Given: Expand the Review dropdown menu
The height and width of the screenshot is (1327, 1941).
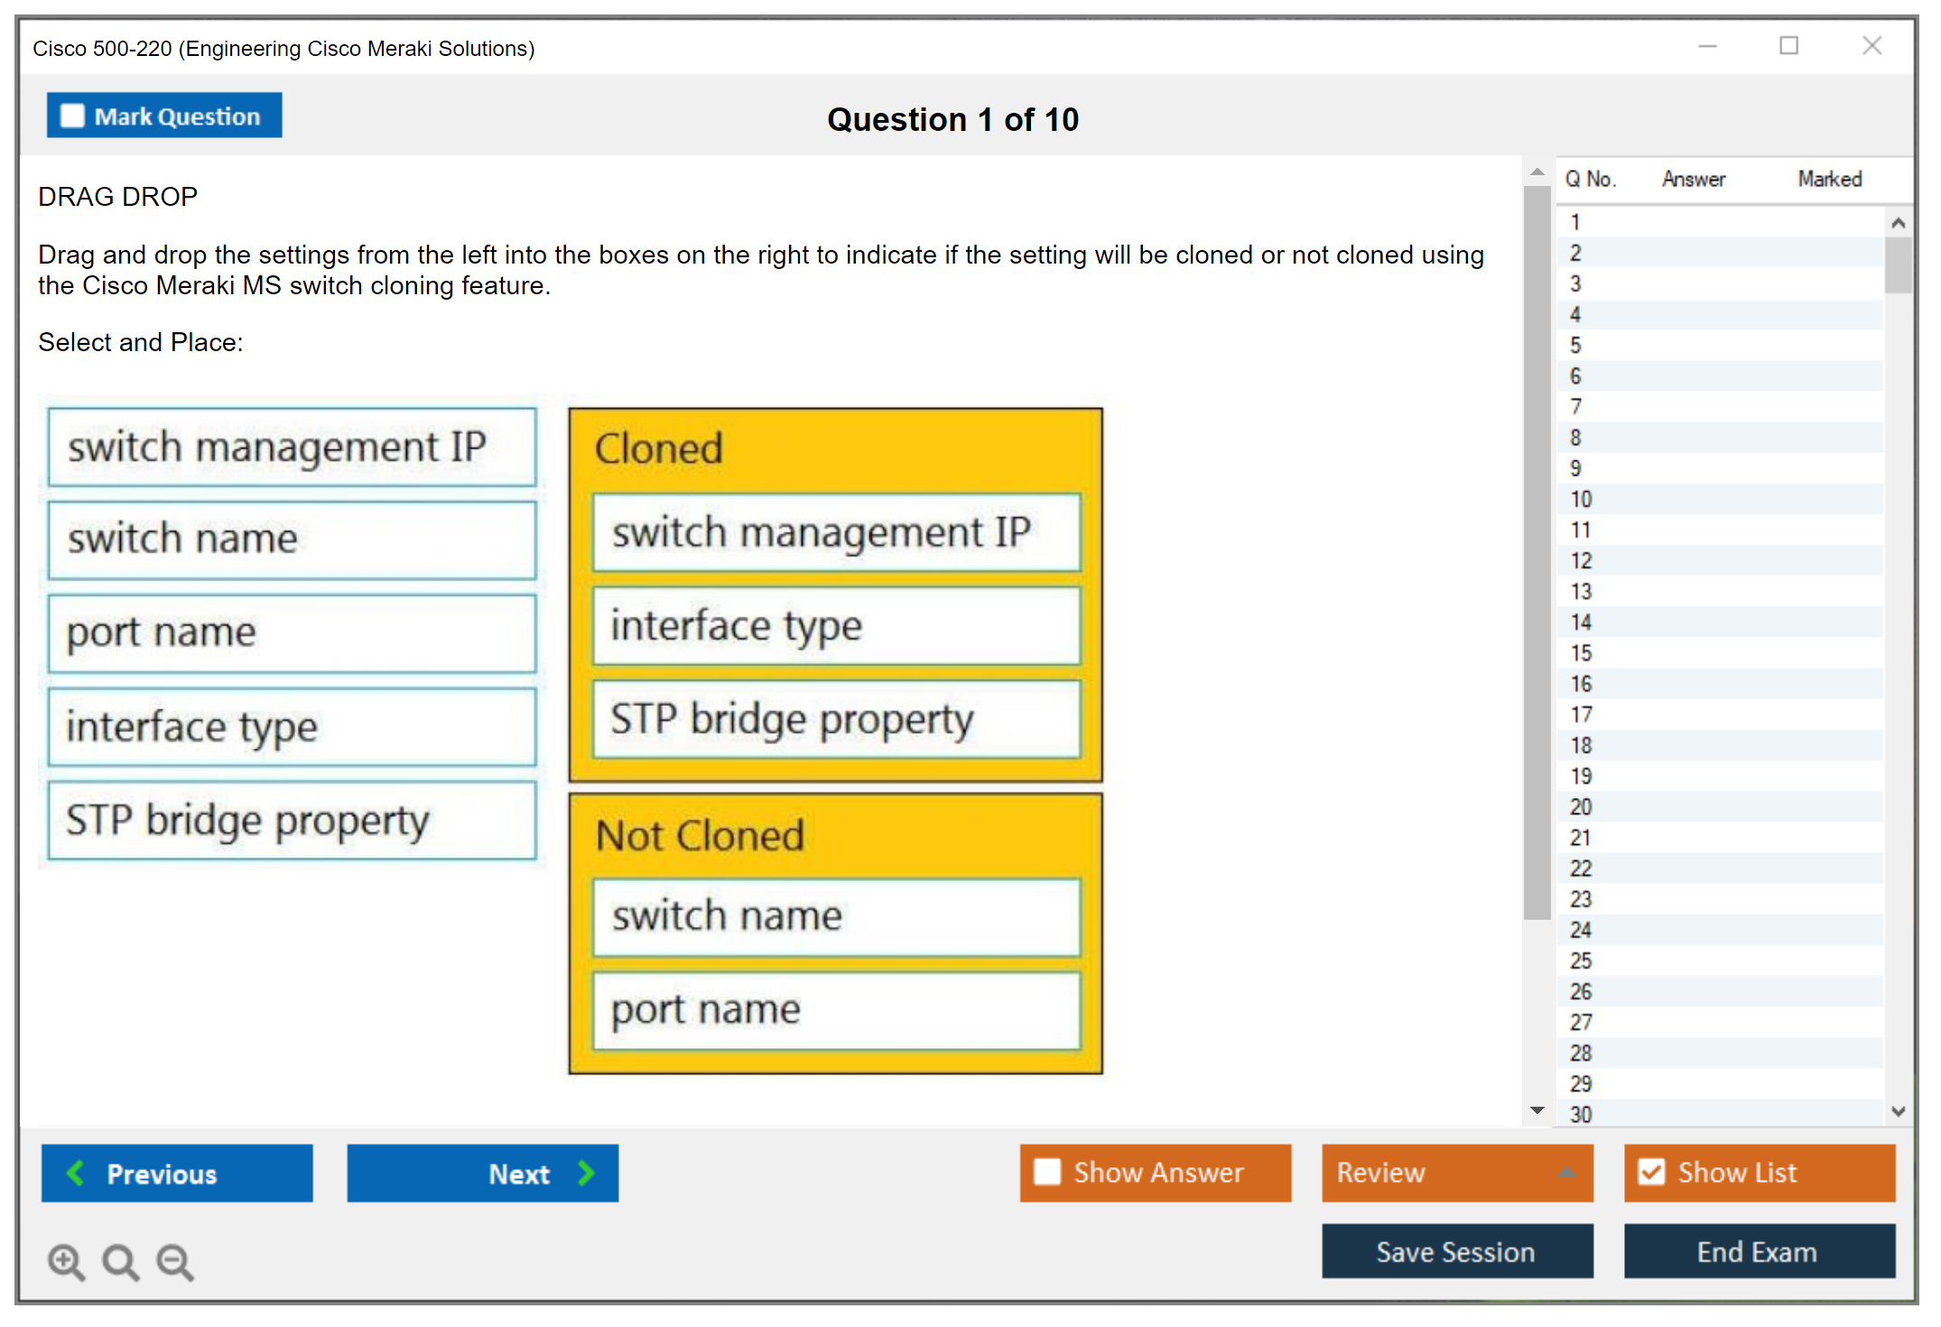Looking at the screenshot, I should coord(1566,1173).
